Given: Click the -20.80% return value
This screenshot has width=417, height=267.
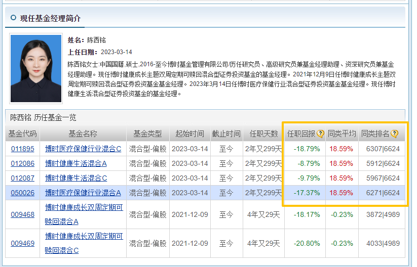Looking at the screenshot, I should point(307,243).
